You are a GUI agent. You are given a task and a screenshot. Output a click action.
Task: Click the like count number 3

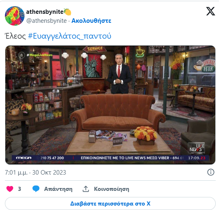(x=20, y=189)
